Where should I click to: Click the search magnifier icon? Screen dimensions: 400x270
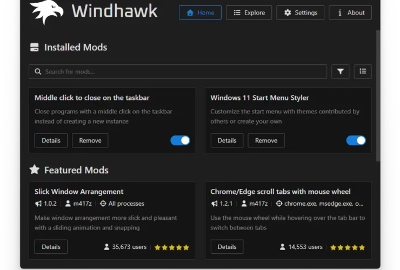click(38, 72)
